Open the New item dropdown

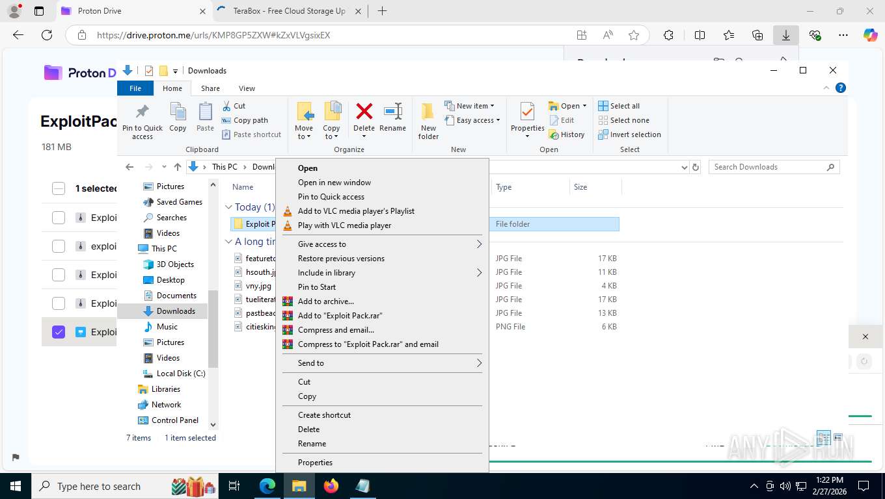point(470,106)
